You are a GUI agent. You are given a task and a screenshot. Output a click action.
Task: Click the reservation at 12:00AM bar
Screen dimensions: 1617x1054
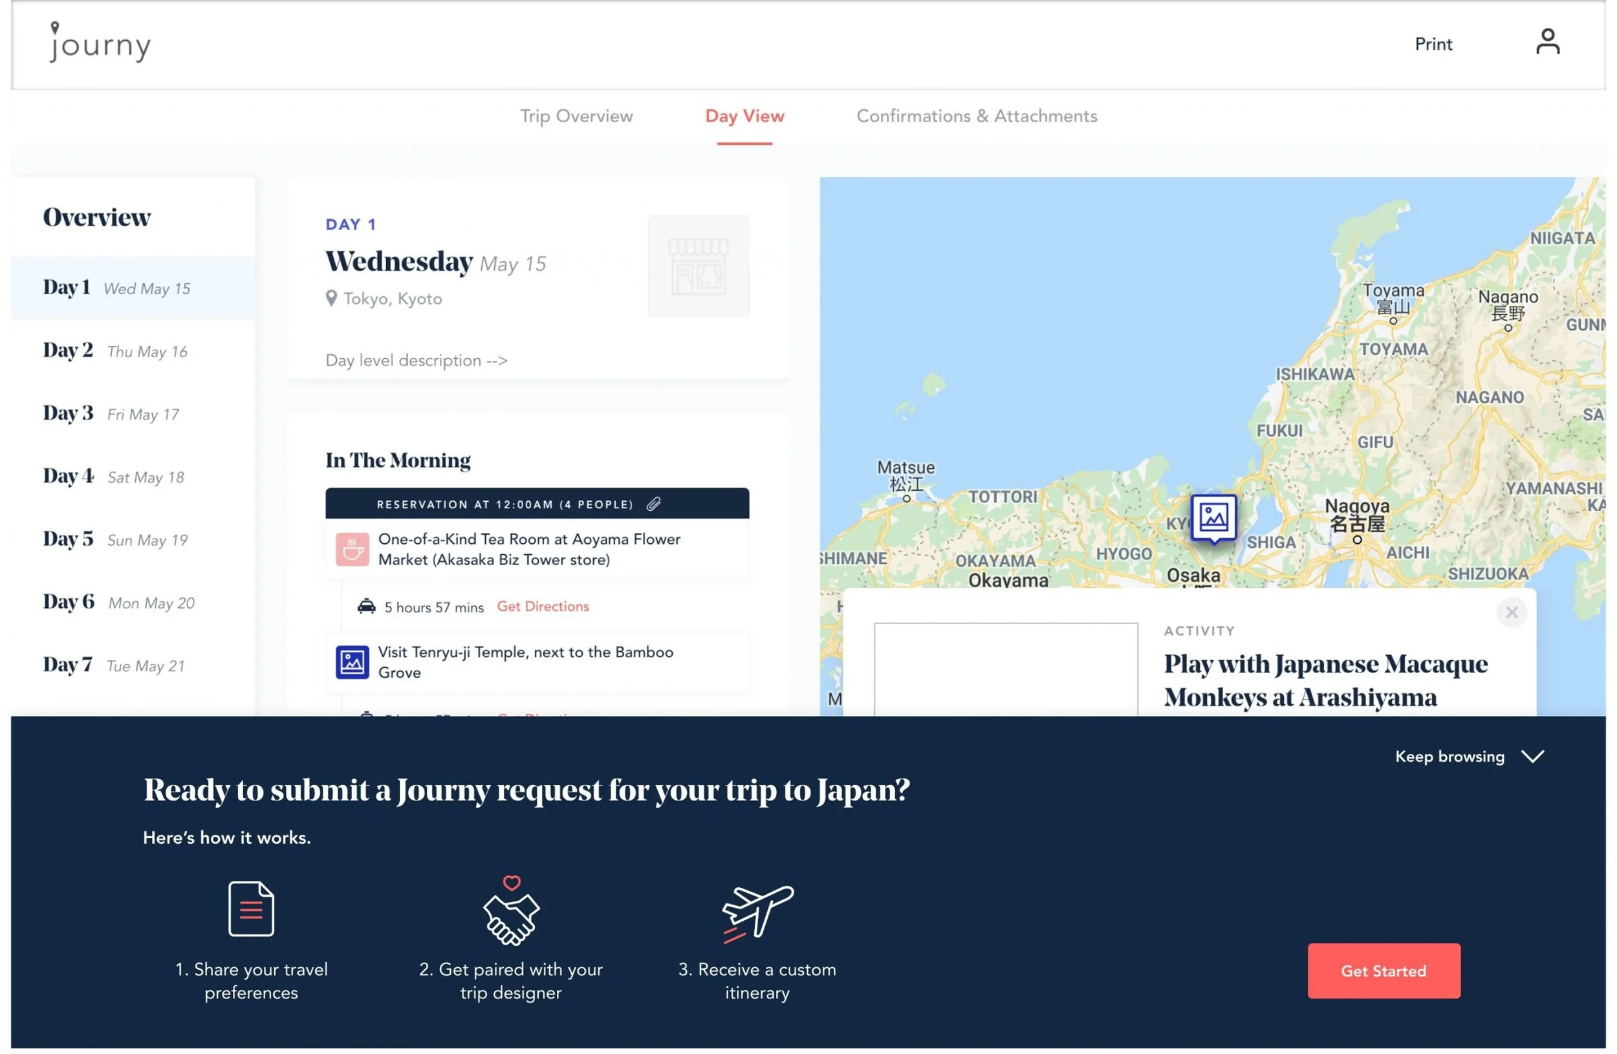(537, 504)
